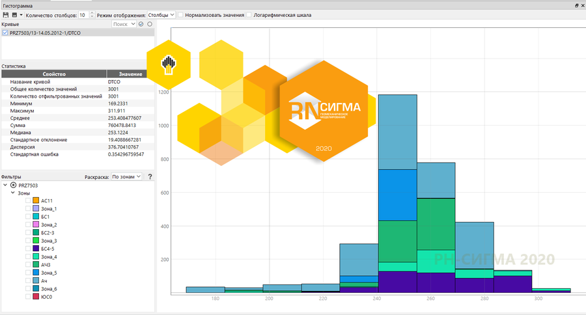Click the save (floppy disk) toolbar icon
Viewport: 586px width, 315px height.
[5, 14]
